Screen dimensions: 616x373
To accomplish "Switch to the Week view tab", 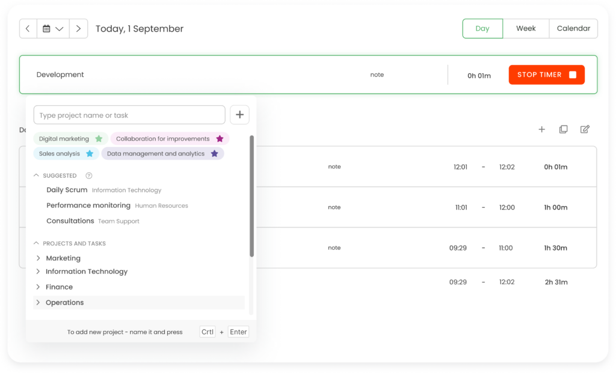I will tap(526, 28).
